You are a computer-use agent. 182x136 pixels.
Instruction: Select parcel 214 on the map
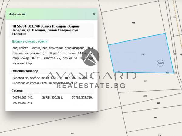(x=160, y=135)
